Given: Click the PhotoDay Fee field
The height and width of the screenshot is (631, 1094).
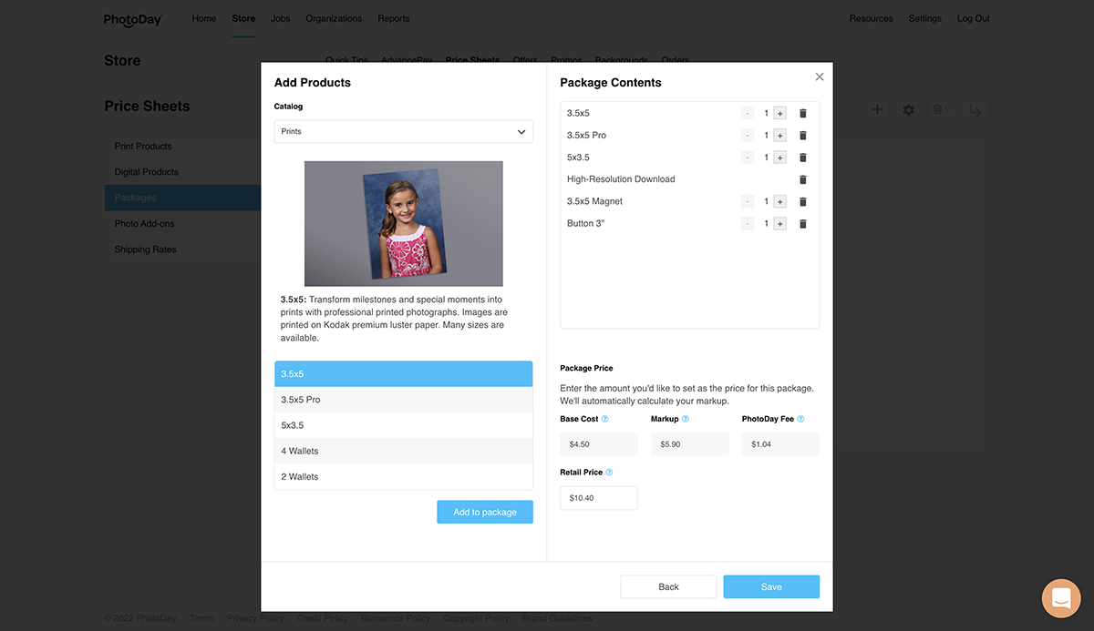Looking at the screenshot, I should pos(780,444).
